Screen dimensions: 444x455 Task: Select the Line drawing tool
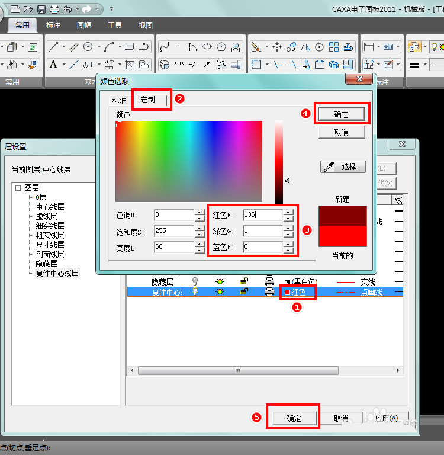point(53,47)
